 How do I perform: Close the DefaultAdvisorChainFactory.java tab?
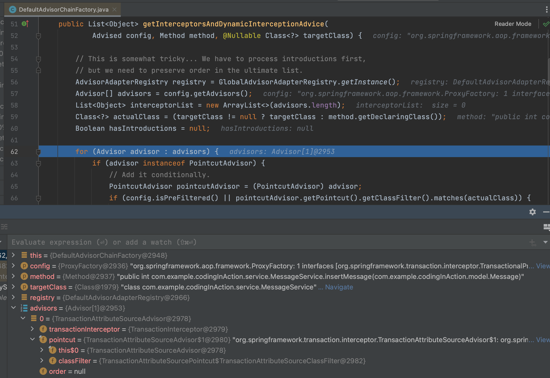tap(114, 9)
